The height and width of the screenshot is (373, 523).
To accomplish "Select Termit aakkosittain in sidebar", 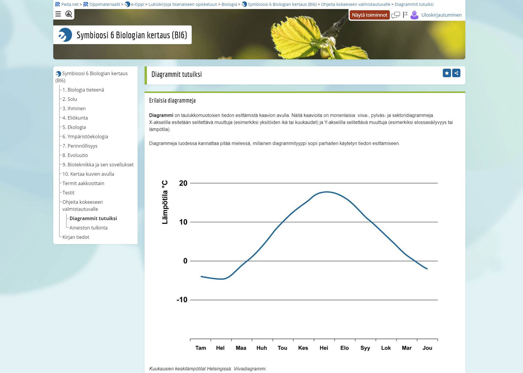I will [83, 183].
